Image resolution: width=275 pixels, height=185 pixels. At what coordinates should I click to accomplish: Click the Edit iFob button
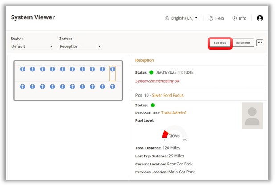[x=221, y=43]
